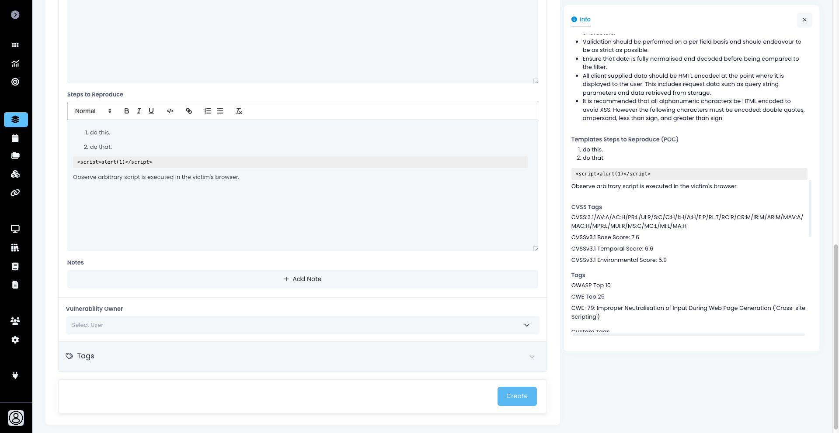Open settings via the gear icon in sidebar
This screenshot has height=433, width=839.
(15, 340)
